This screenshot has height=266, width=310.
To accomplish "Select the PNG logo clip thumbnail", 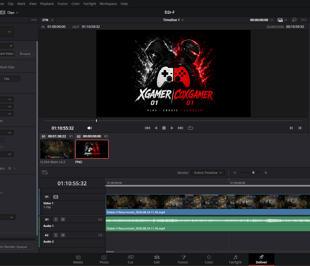I will point(92,149).
